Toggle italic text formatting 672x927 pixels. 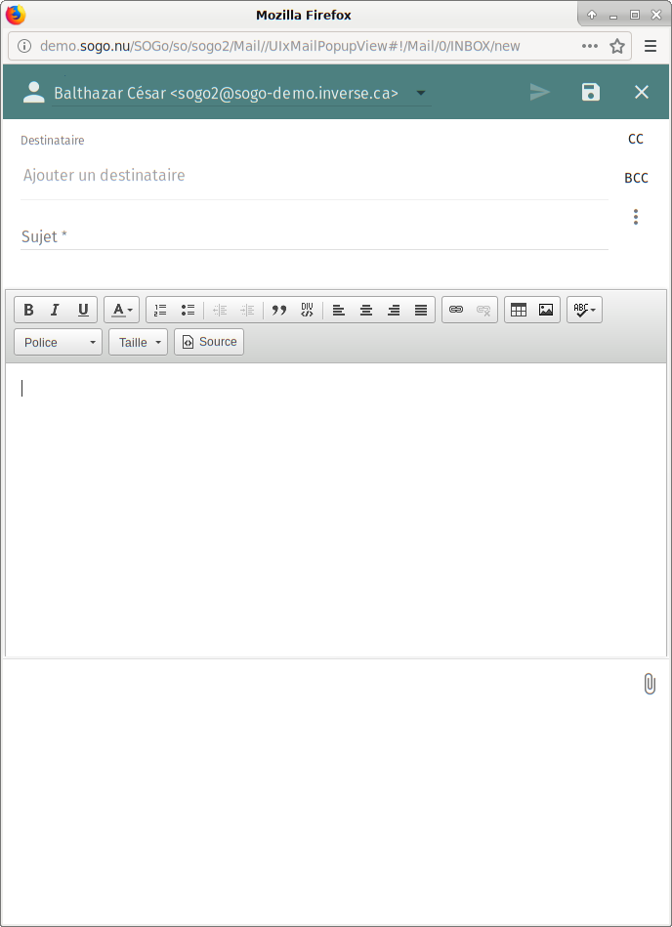(56, 310)
